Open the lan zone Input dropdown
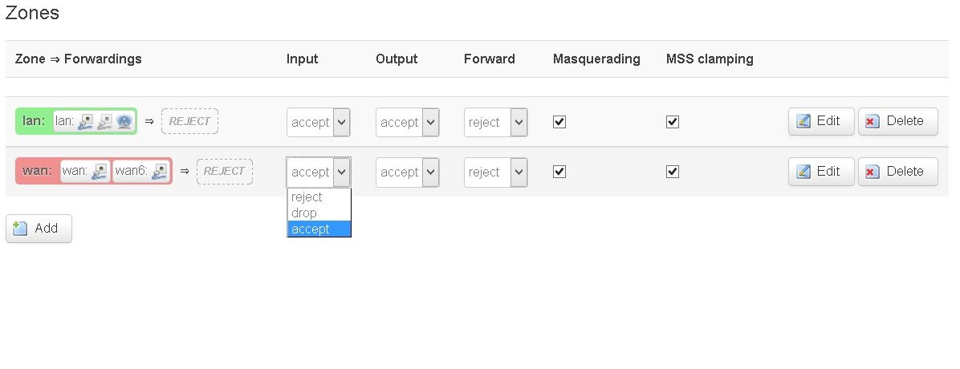960x369 pixels. 319,123
